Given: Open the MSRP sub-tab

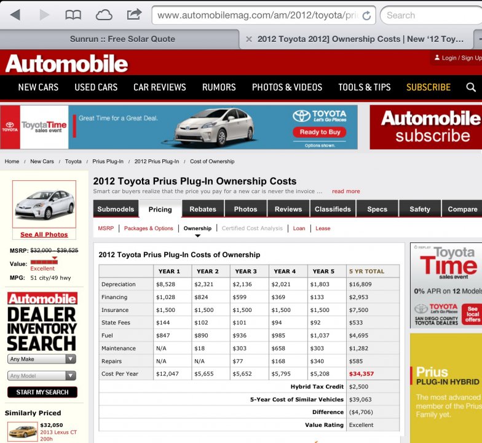Looking at the screenshot, I should 106,228.
